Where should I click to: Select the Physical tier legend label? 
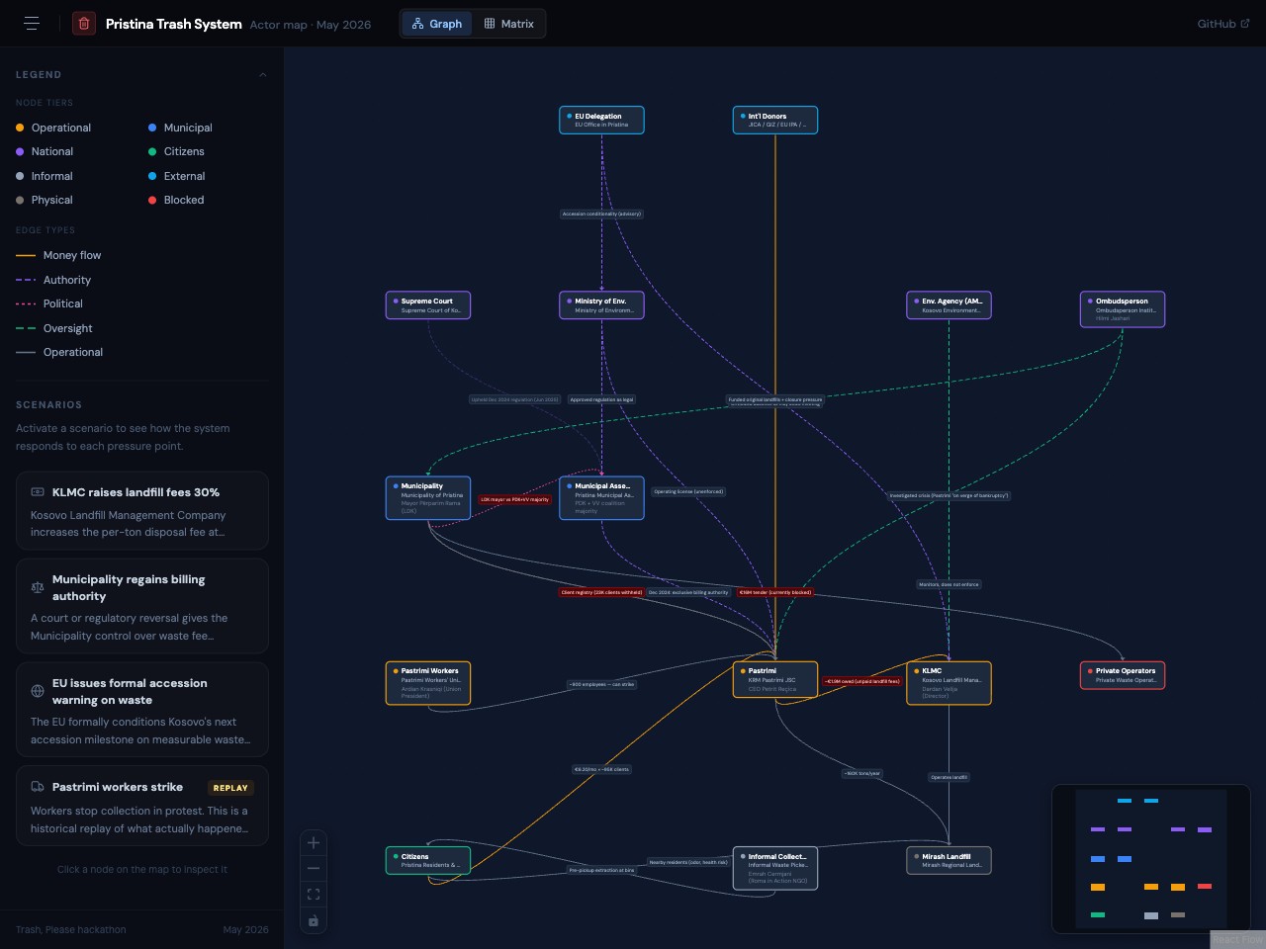pos(52,200)
